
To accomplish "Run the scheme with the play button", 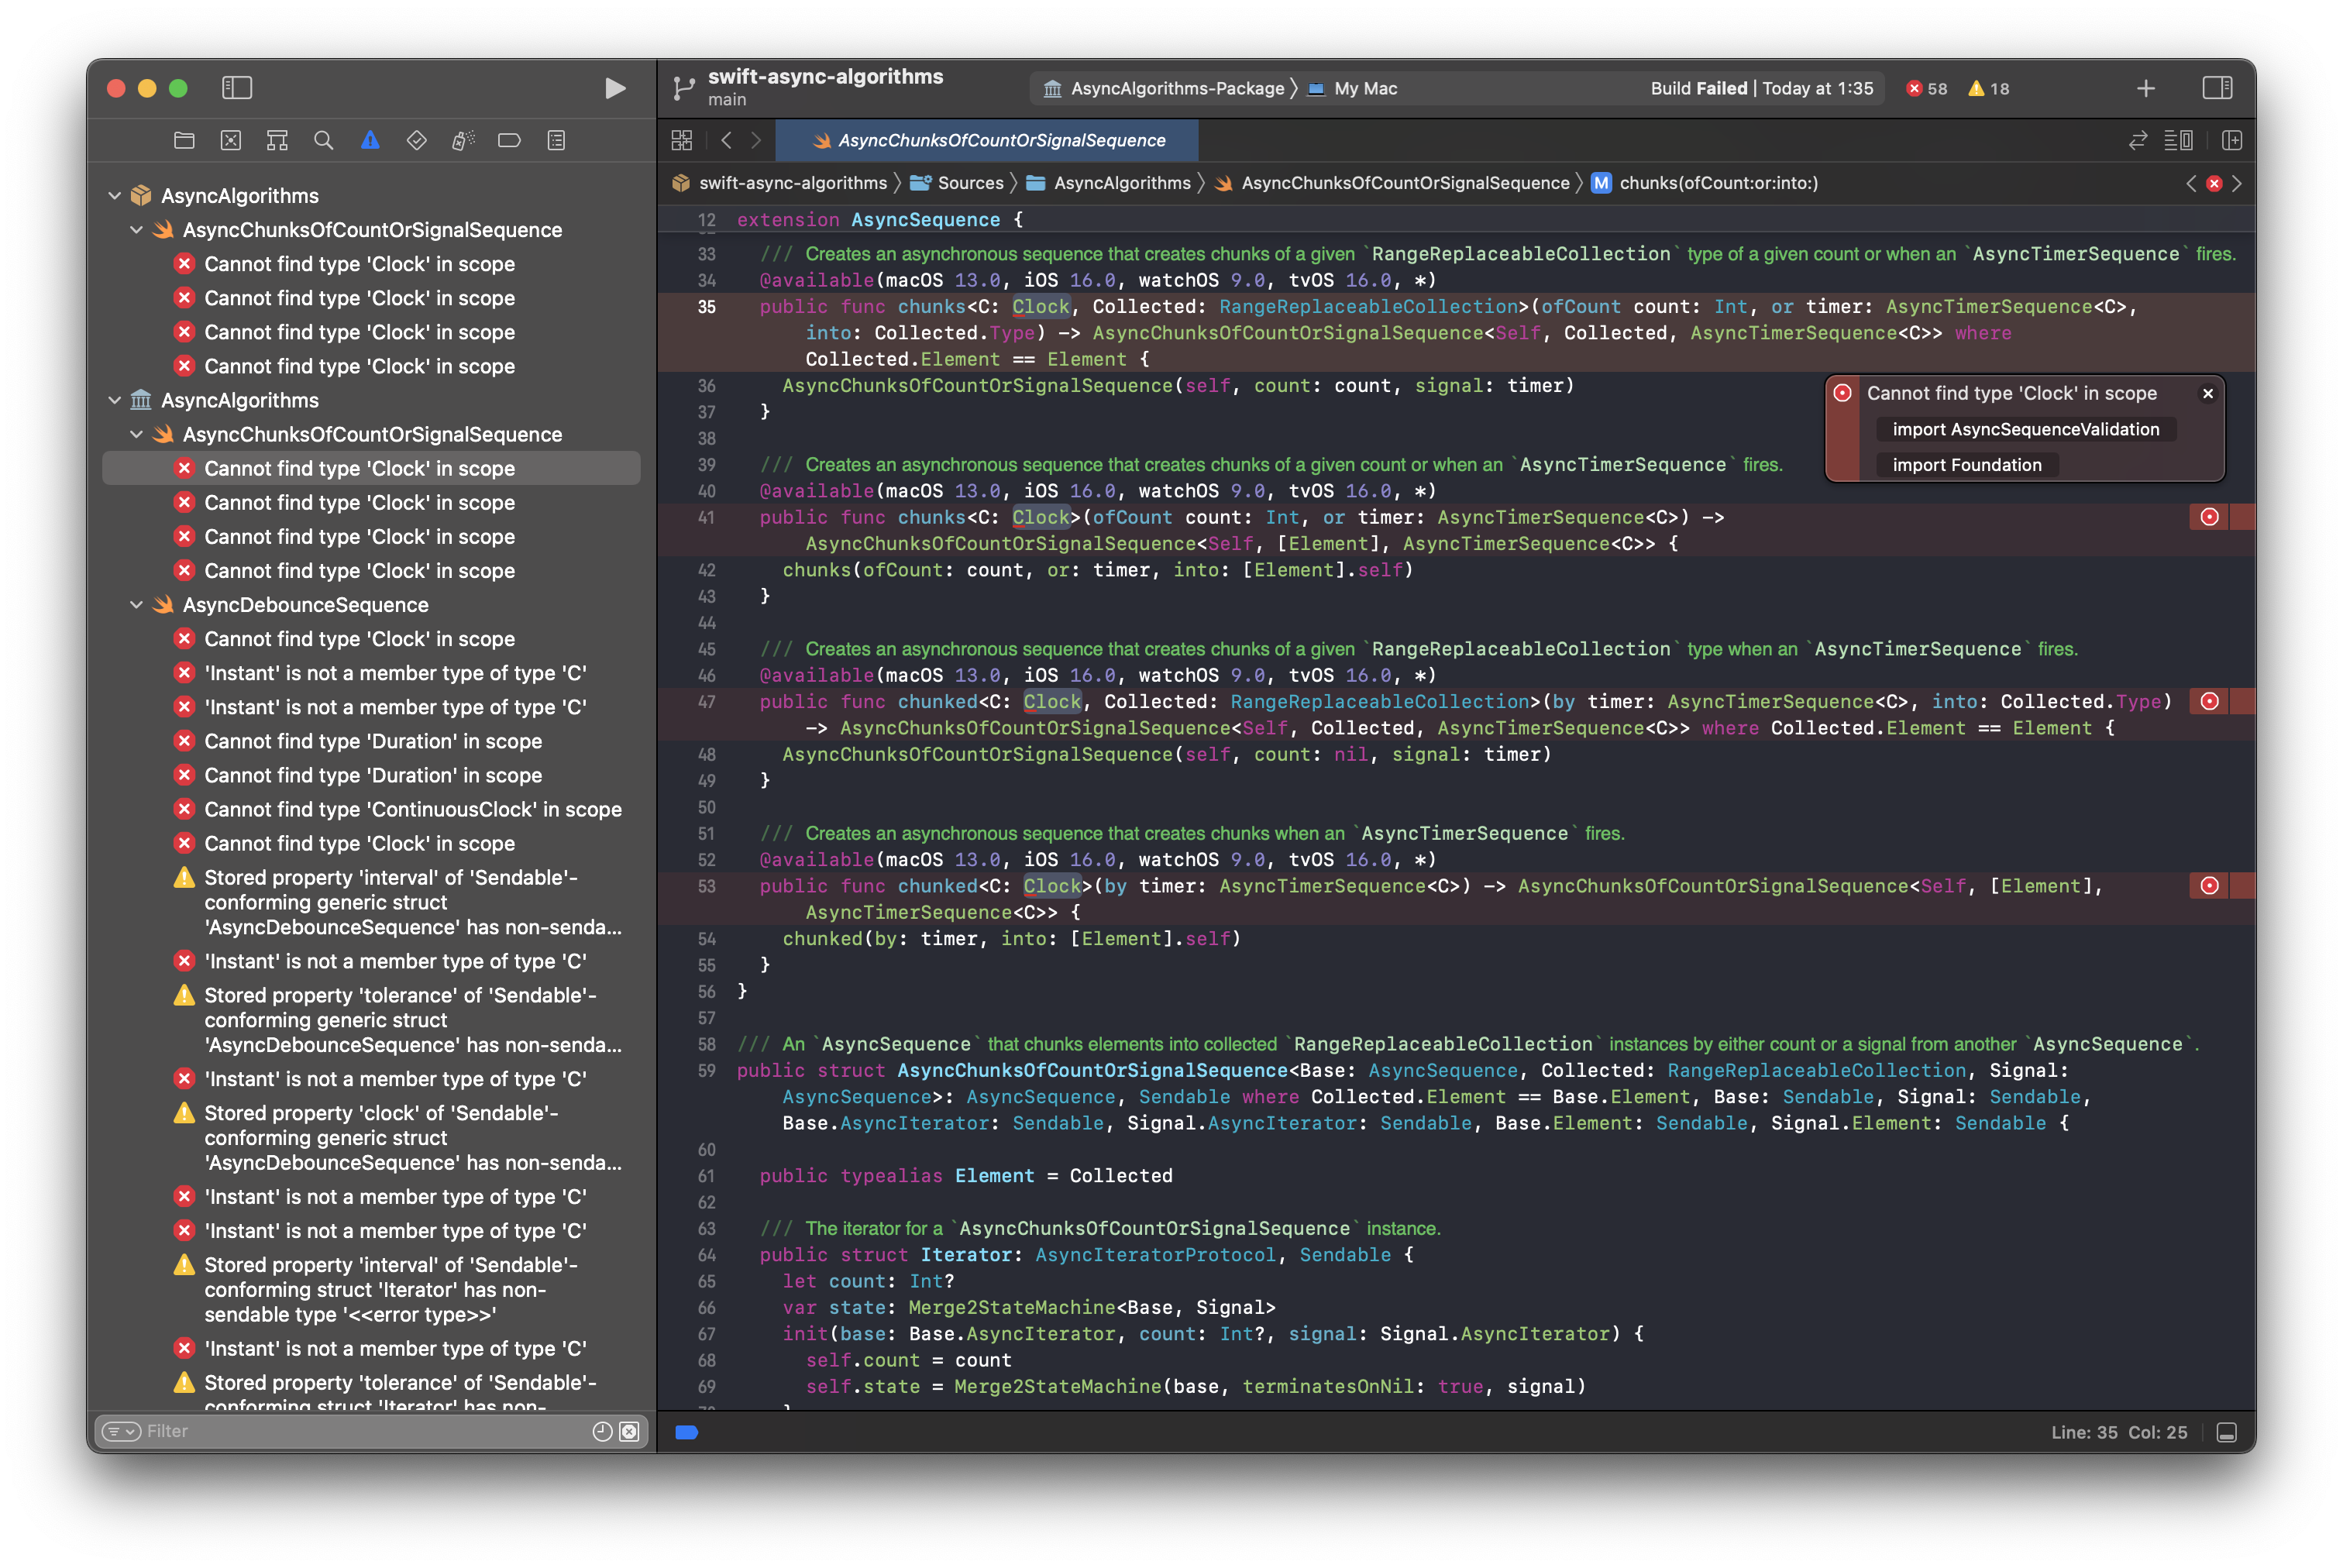I will 616,88.
